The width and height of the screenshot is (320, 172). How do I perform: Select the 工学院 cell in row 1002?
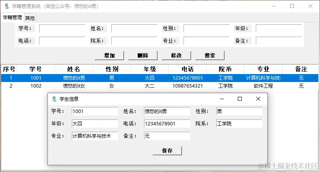click(x=225, y=86)
